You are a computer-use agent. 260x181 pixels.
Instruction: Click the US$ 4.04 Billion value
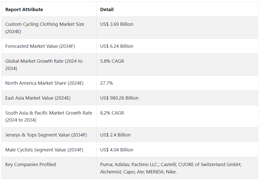click(x=117, y=150)
